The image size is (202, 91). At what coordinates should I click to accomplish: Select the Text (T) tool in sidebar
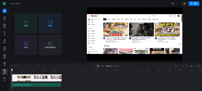click(5, 33)
